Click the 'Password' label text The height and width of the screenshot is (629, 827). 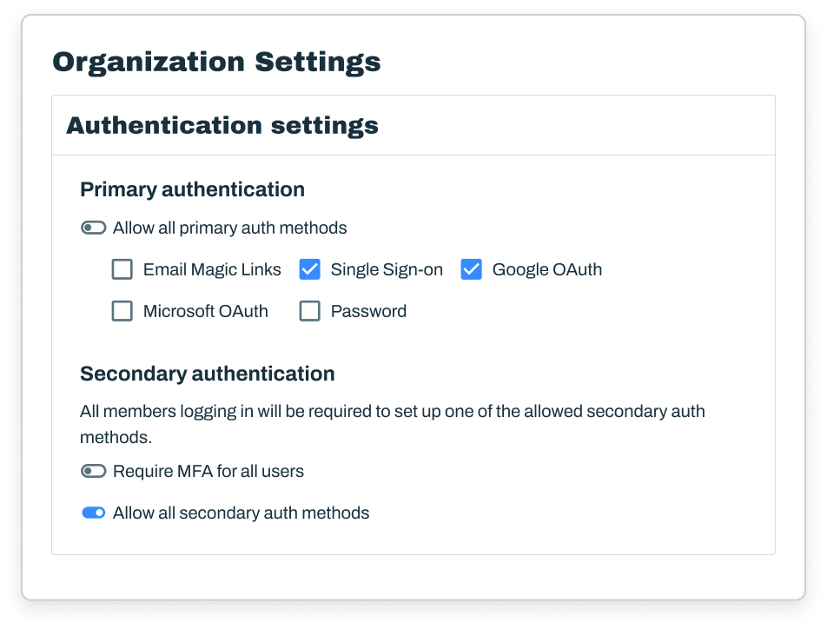pos(368,311)
